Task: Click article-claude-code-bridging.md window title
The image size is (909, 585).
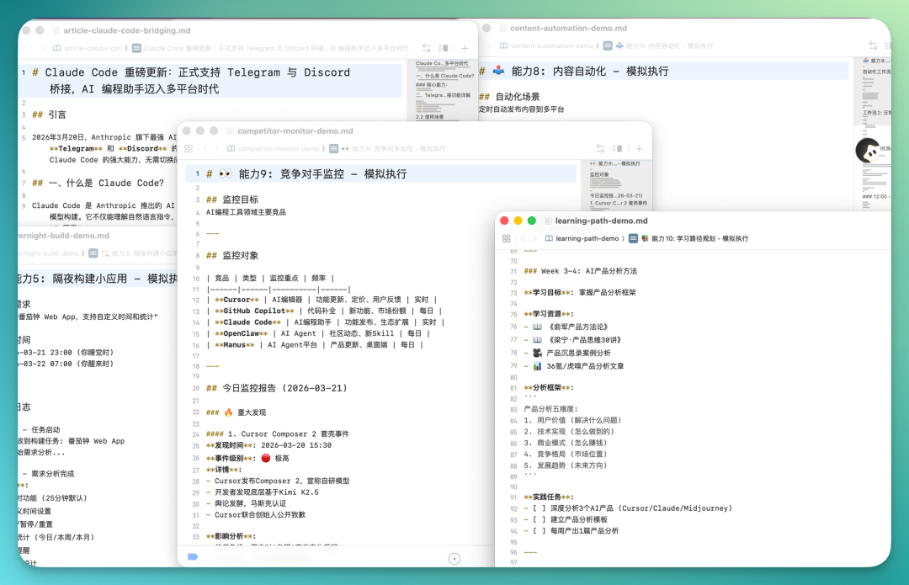Action: tap(127, 31)
